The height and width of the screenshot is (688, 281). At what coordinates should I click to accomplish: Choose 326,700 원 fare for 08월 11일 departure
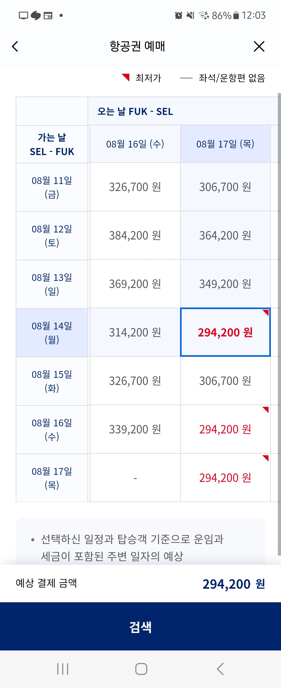pyautogui.click(x=135, y=187)
